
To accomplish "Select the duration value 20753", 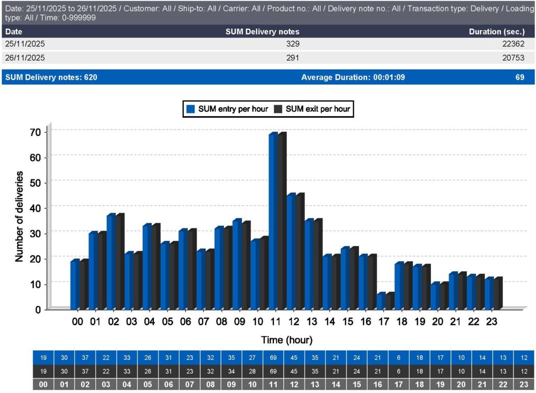I will pyautogui.click(x=513, y=57).
